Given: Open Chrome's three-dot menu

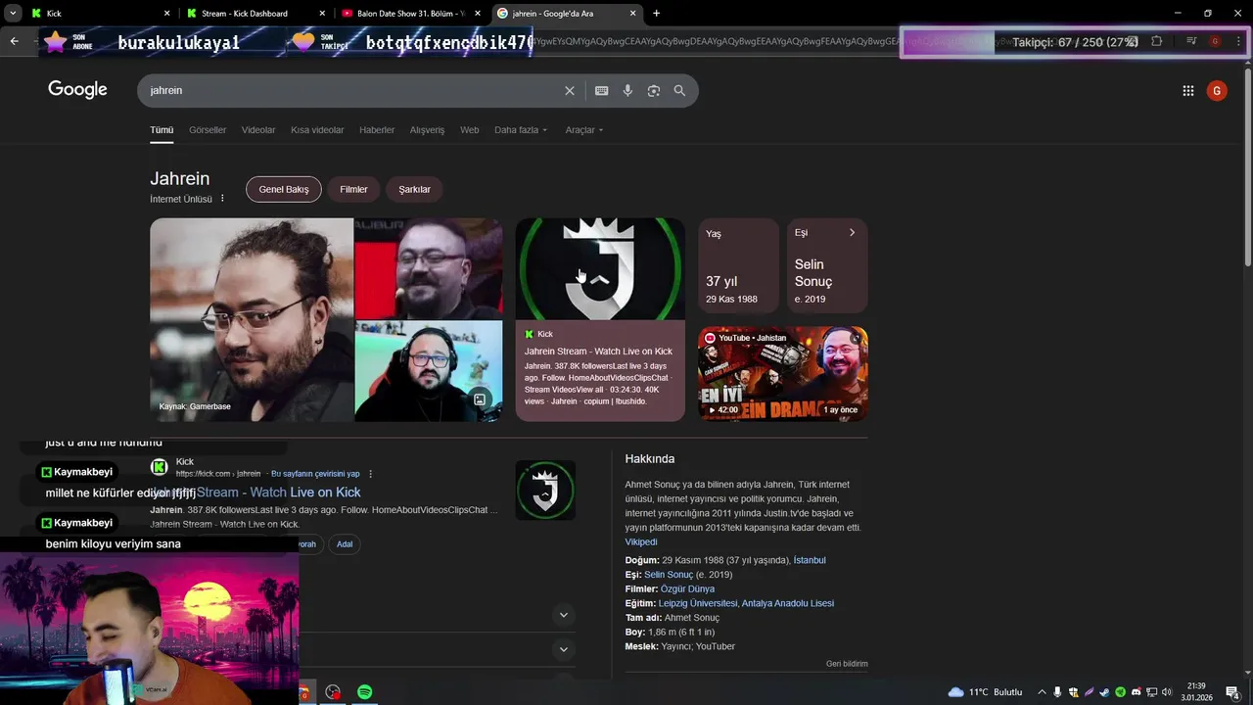Looking at the screenshot, I should pos(1237,41).
